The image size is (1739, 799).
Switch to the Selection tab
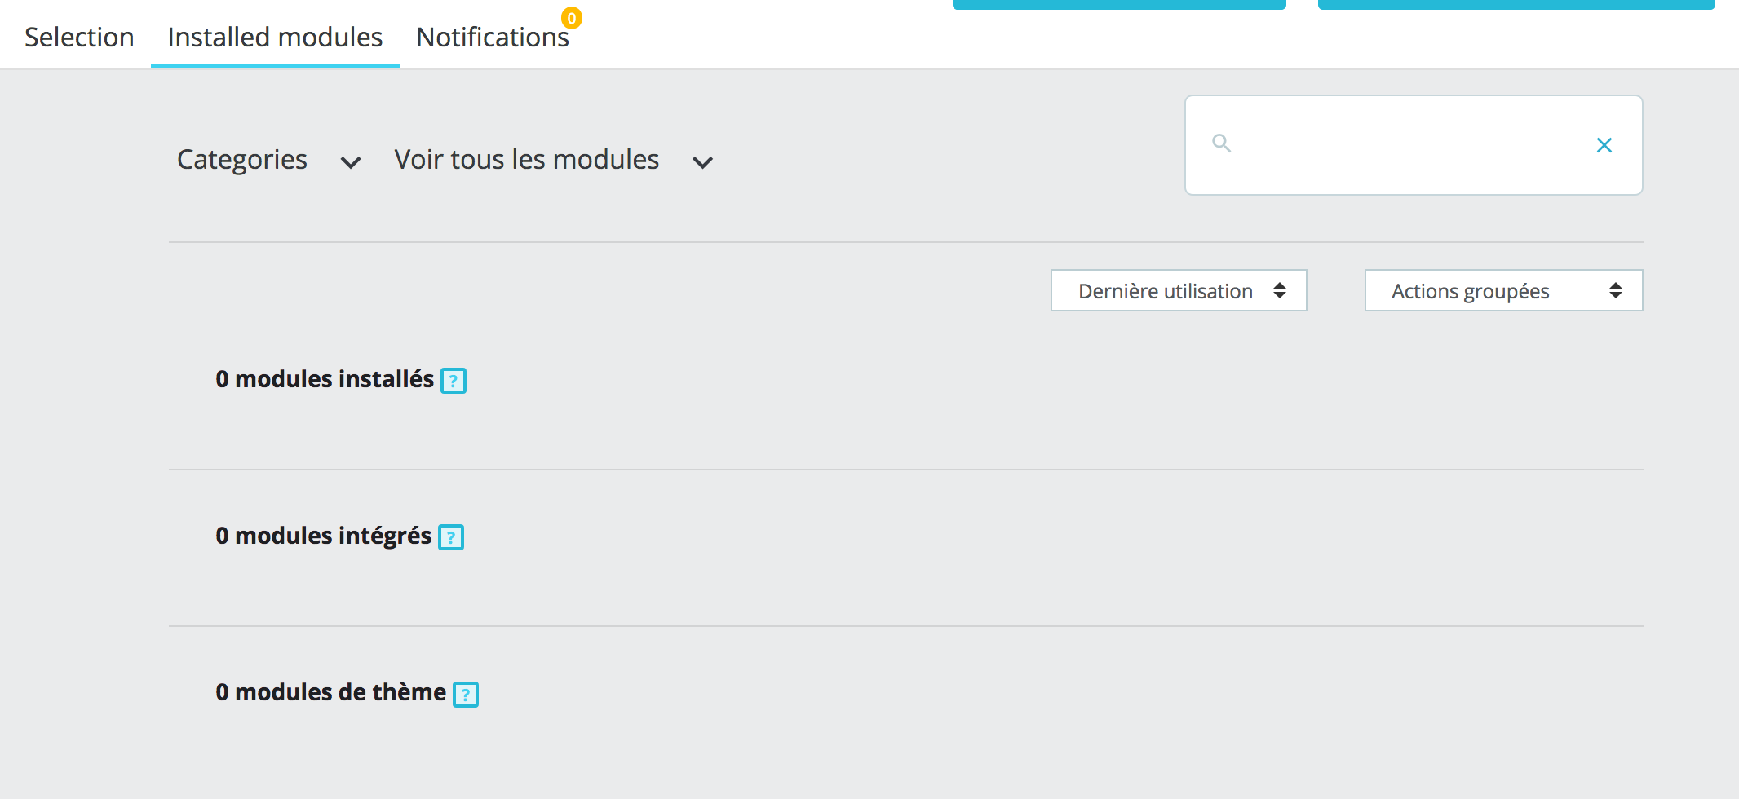79,38
